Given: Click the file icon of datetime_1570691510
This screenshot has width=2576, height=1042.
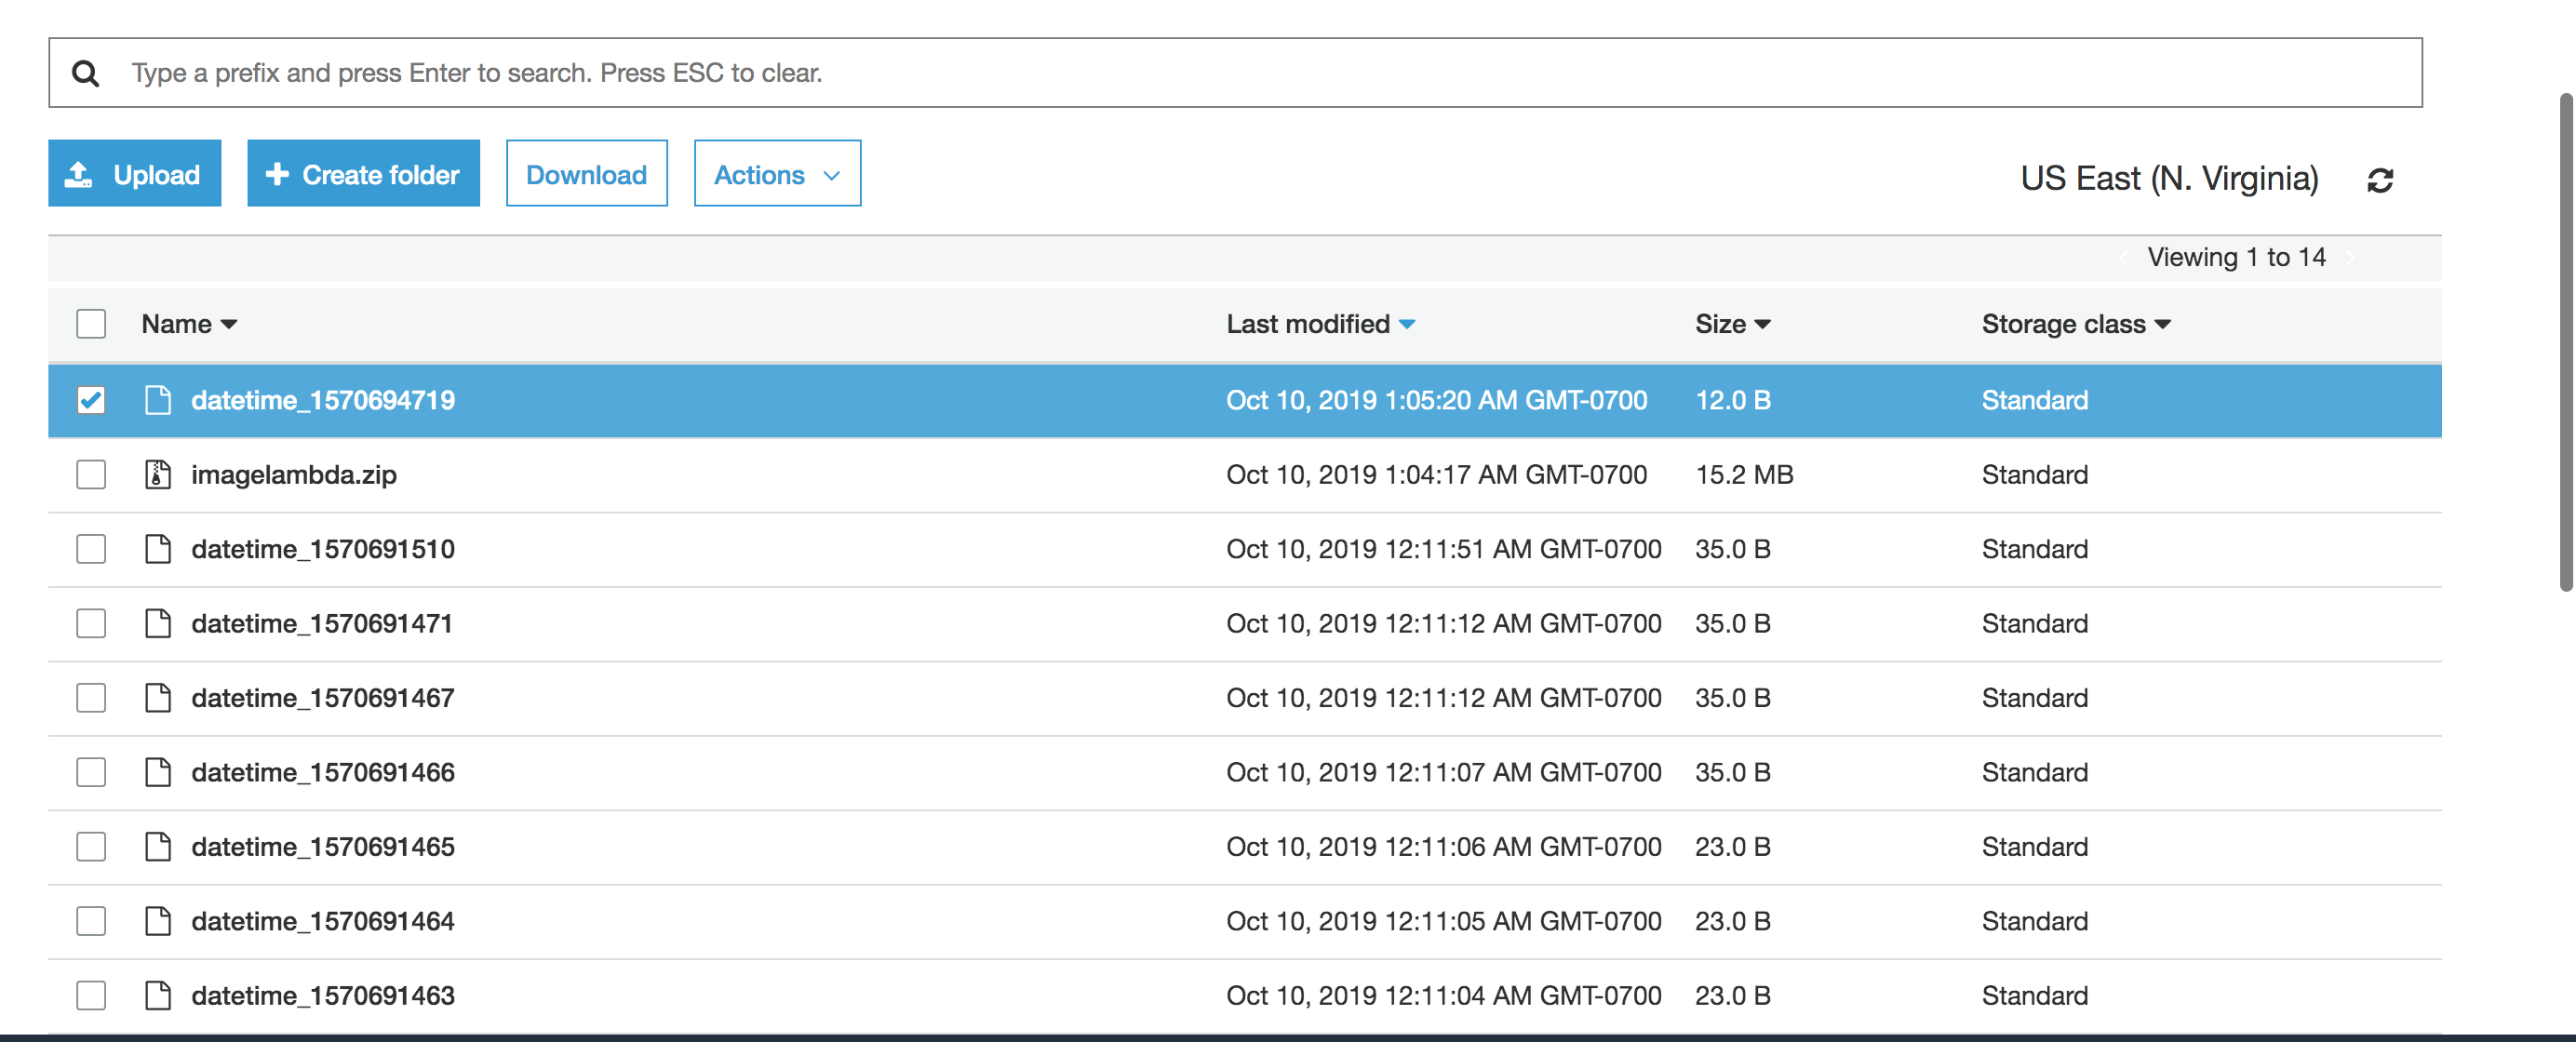Looking at the screenshot, I should click(157, 549).
